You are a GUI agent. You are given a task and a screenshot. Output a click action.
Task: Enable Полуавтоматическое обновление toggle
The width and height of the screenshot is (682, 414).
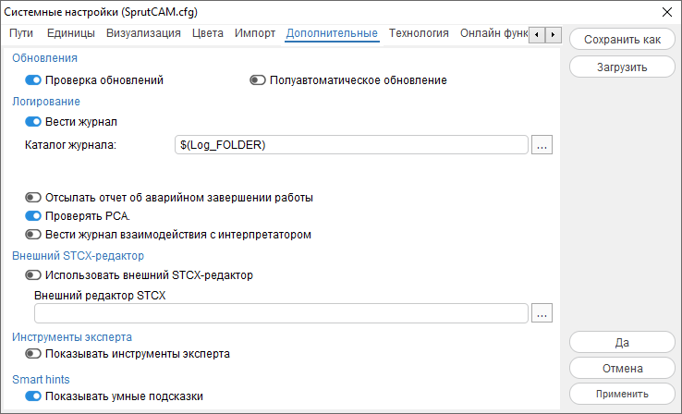[258, 80]
